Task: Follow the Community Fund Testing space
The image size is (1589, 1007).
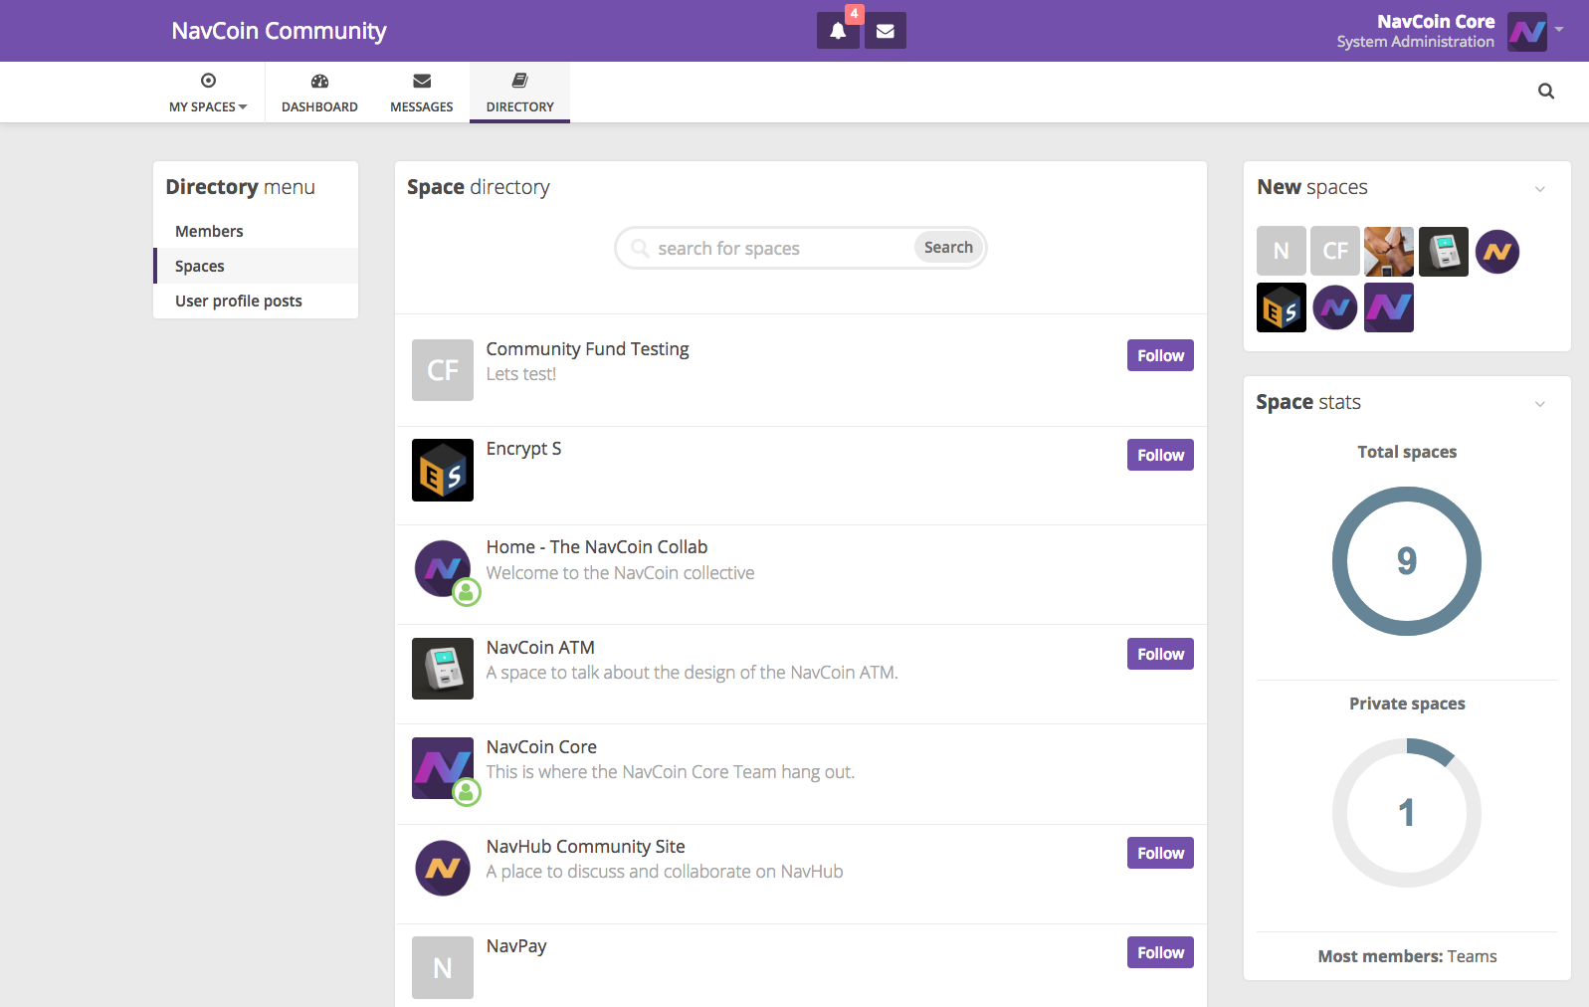Action: 1160,355
